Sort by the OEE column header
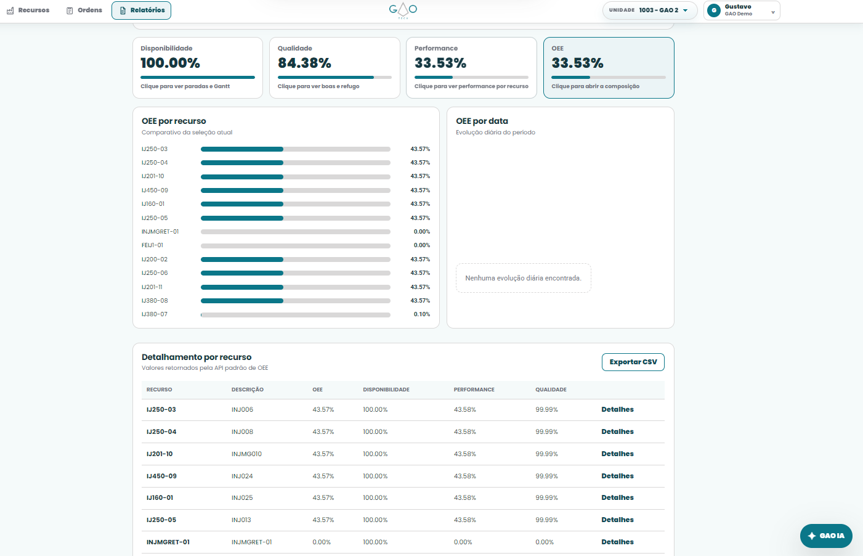This screenshot has height=556, width=863. (317, 390)
